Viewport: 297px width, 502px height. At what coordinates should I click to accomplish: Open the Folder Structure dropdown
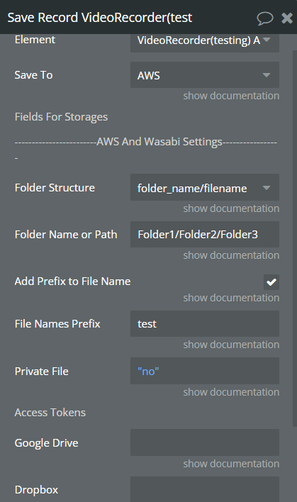205,188
